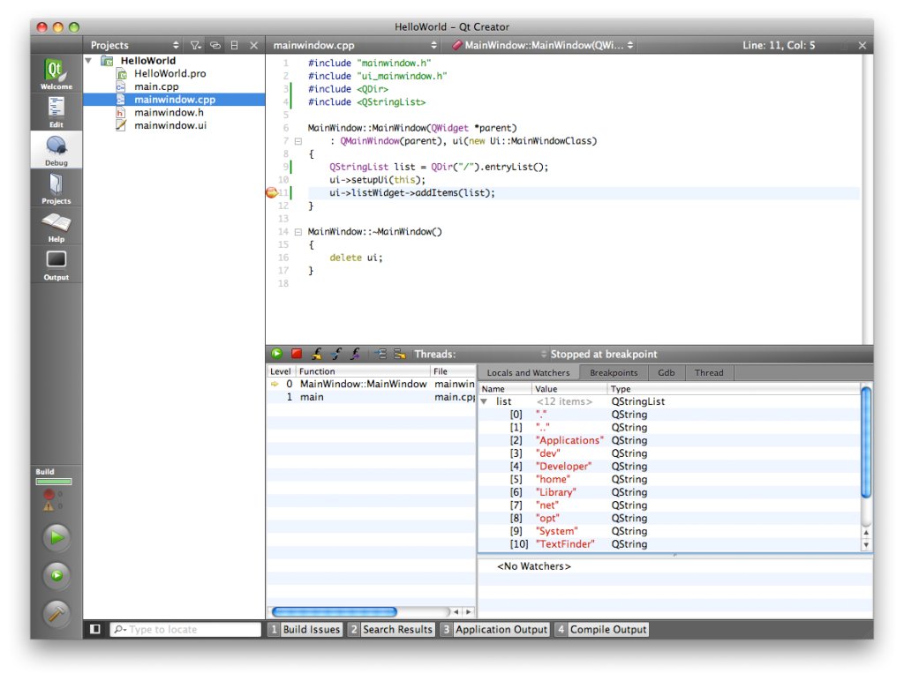Screen dimensions: 904x681
Task: Switch to the Breakpoints tab
Action: 614,373
